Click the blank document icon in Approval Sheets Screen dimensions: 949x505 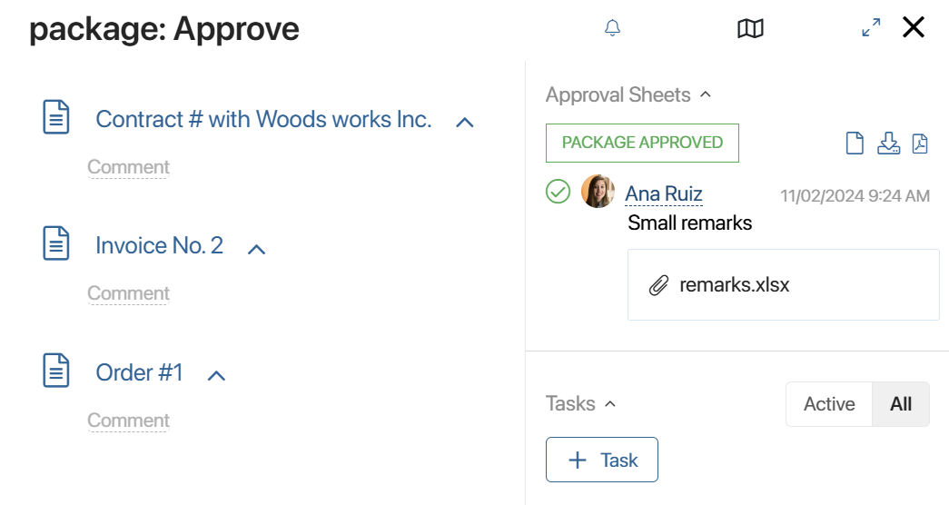click(855, 144)
